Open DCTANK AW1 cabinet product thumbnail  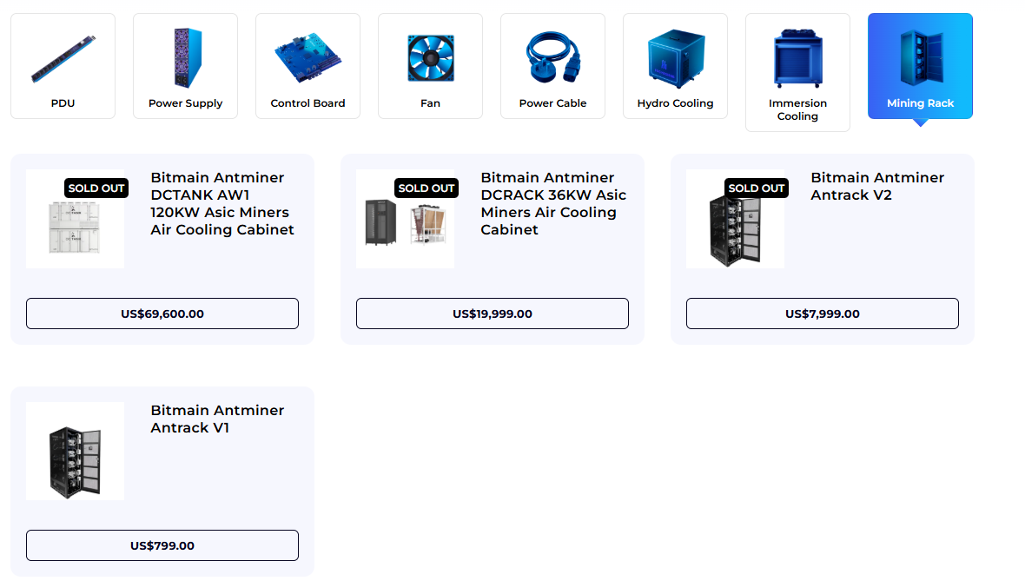click(76, 219)
